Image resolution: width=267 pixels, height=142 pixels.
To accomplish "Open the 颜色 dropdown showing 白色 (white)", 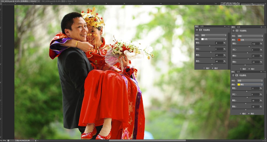I will pos(214,39).
